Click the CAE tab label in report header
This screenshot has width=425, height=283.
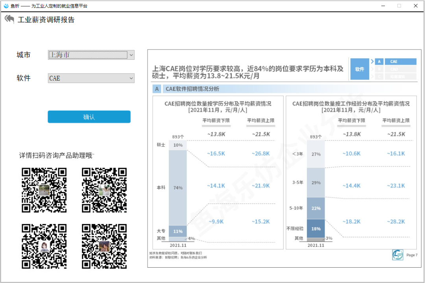(x=400, y=61)
